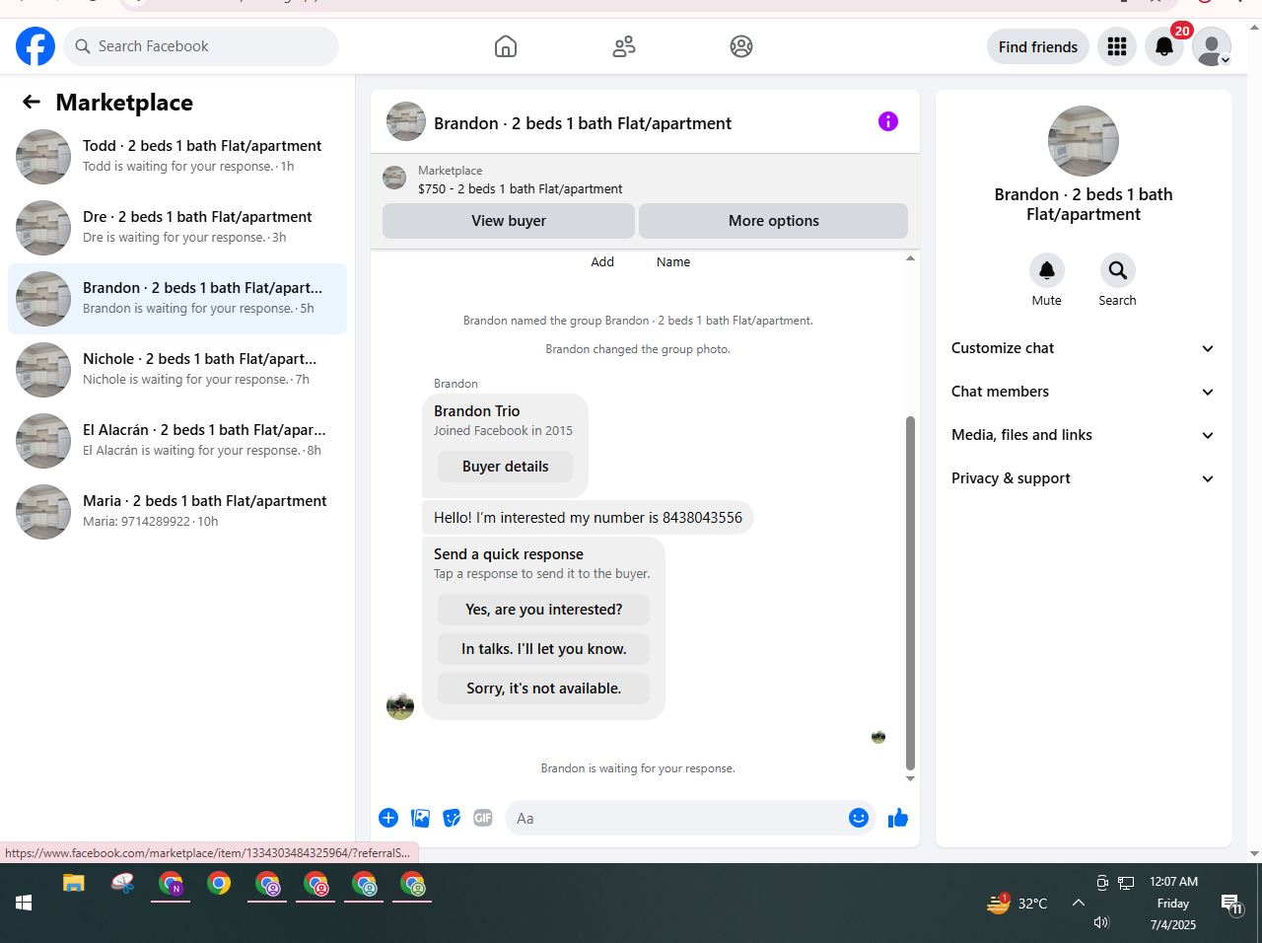Click phone number message 8438043556
The width and height of the screenshot is (1262, 943).
point(588,518)
